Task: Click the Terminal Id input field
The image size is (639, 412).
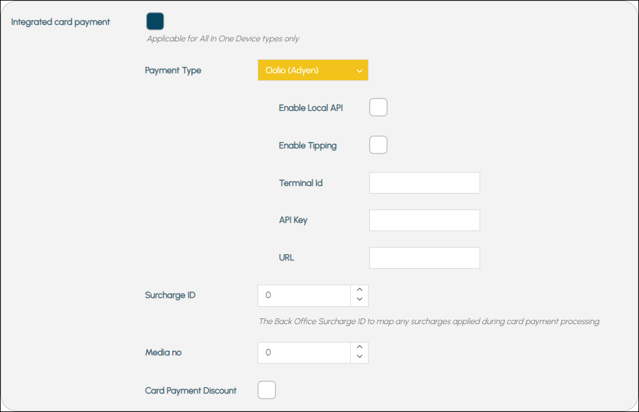Action: click(x=425, y=183)
